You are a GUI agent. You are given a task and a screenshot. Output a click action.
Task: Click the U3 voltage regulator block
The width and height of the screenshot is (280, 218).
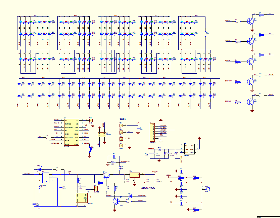134,175
